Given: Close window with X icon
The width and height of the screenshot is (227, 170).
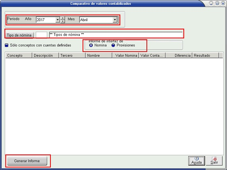Looking at the screenshot, I should pyautogui.click(x=223, y=4).
